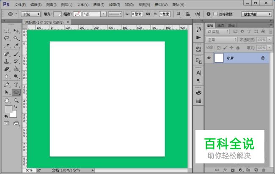Toggle lock image pixels brush icon
The image size is (275, 174).
[x=225, y=47]
